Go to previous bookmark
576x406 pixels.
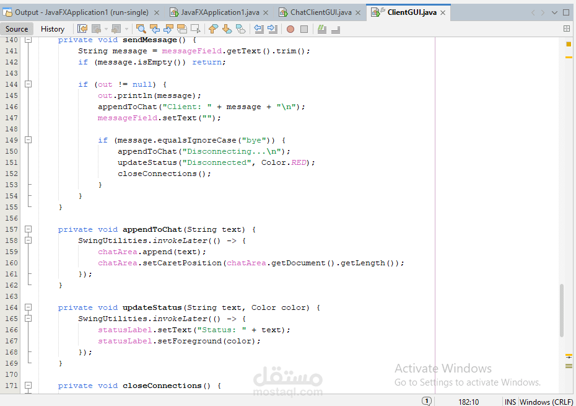coord(213,29)
